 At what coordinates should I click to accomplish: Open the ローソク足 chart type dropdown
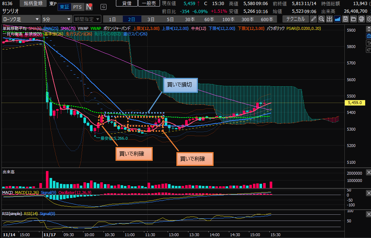pos(20,19)
